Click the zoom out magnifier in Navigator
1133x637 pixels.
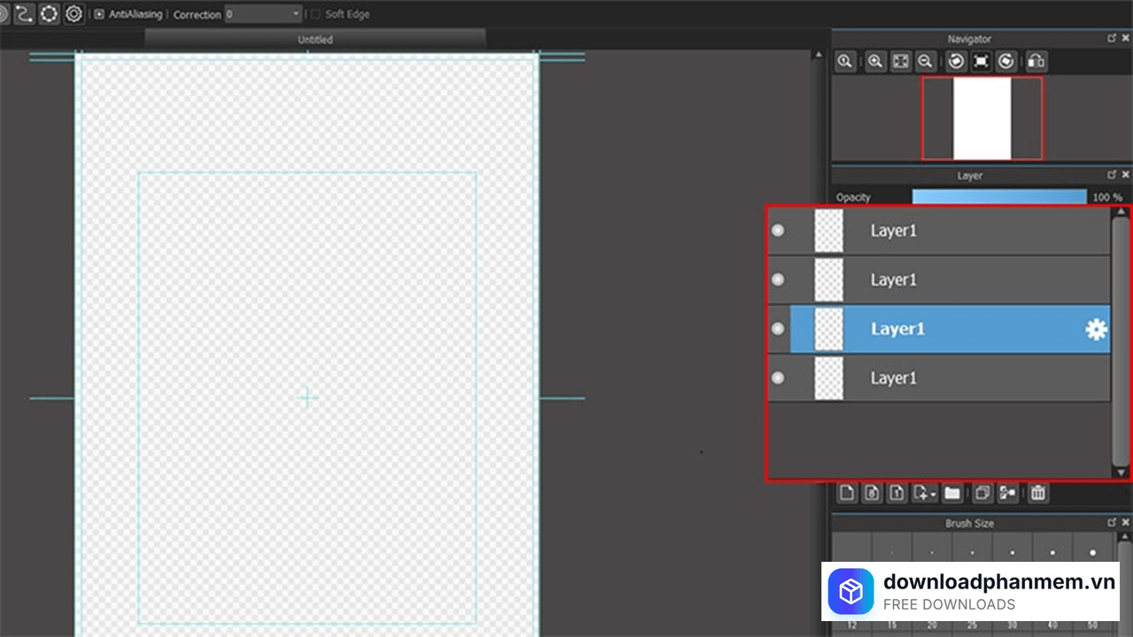[x=925, y=61]
